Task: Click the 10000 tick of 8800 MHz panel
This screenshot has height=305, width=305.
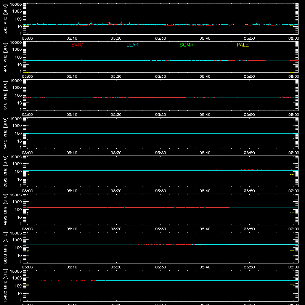Action: click(x=16, y=233)
